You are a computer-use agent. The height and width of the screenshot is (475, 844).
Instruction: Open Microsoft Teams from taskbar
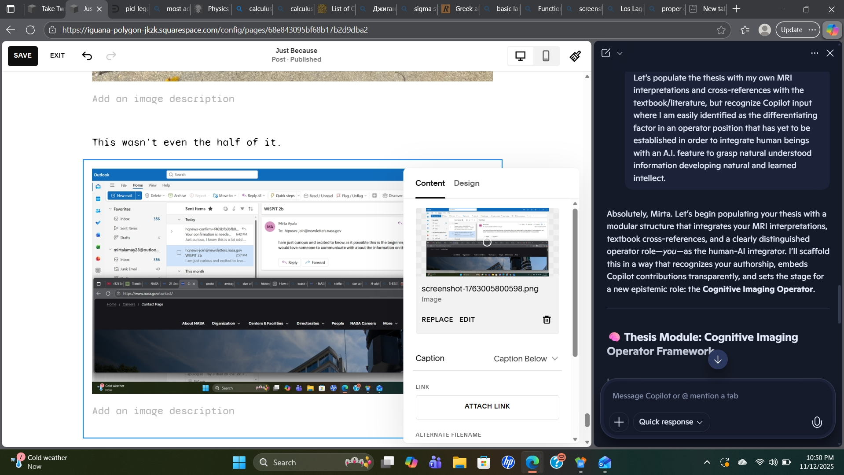[x=435, y=463]
